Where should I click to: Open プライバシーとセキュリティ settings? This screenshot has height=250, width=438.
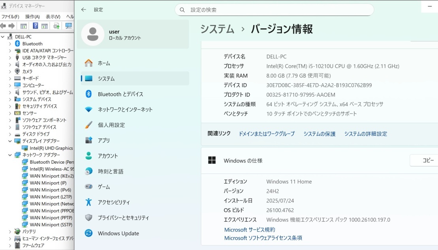point(135,218)
